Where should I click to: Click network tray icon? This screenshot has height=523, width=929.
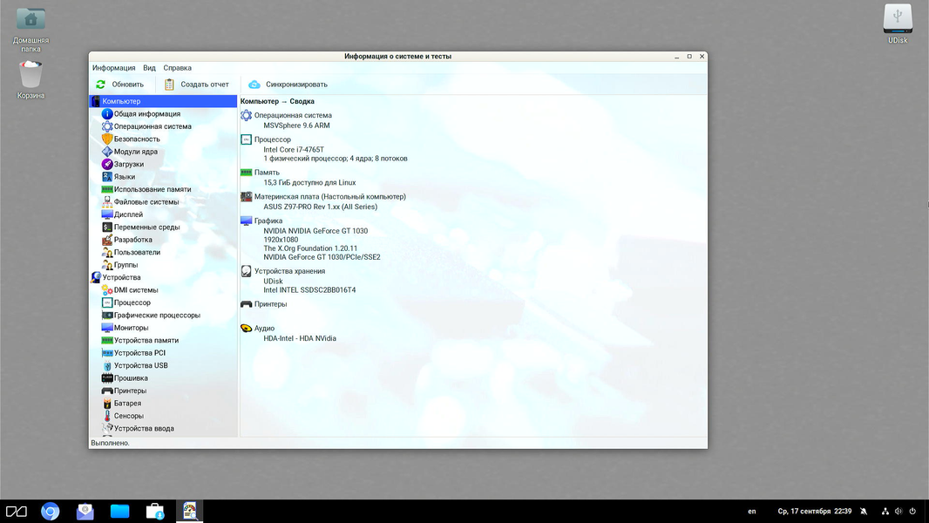tap(885, 511)
